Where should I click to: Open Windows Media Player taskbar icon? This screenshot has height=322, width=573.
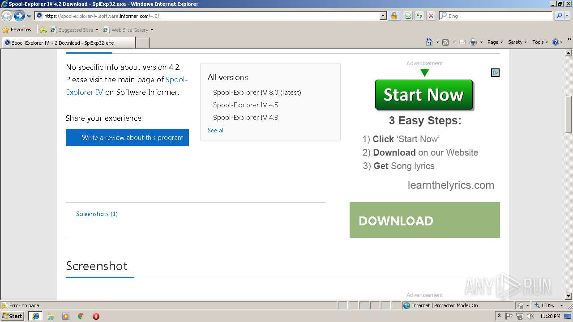pos(66,316)
